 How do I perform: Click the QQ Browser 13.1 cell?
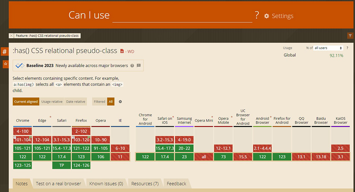301,157
